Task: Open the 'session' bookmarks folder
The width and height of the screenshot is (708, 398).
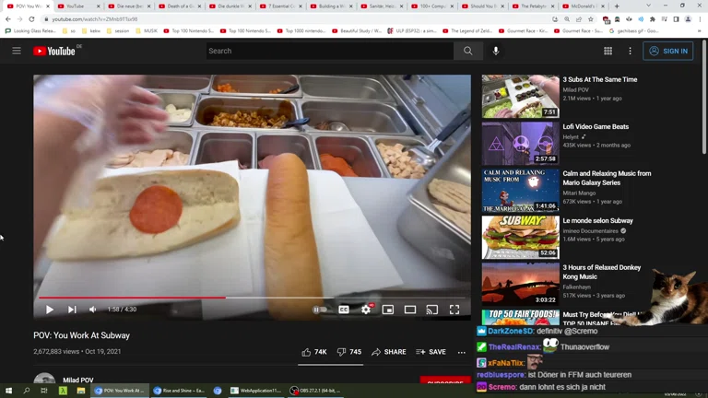Action: pos(118,31)
